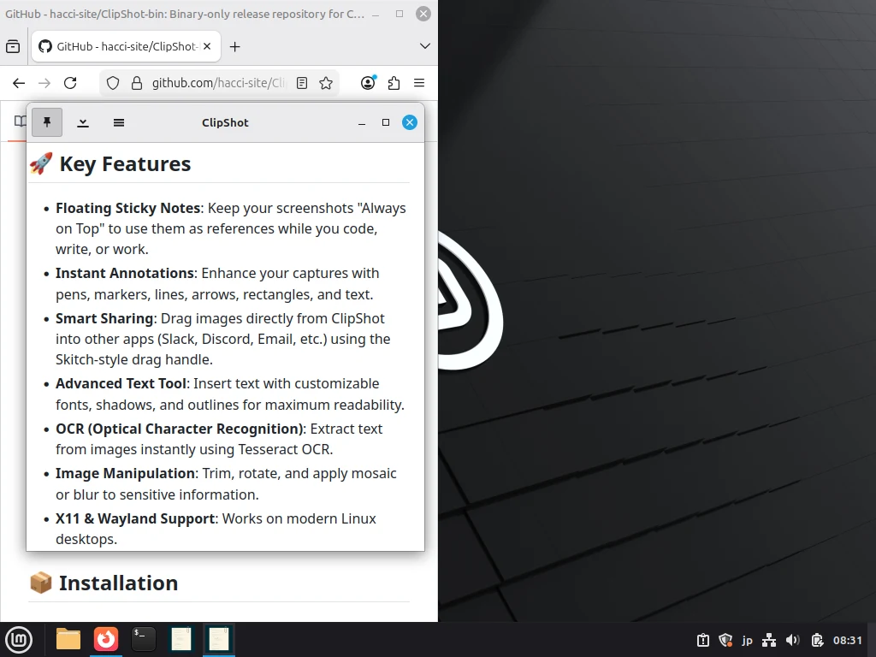The height and width of the screenshot is (657, 876).
Task: Click the rocket emoji beside Key Features
Action: point(41,163)
